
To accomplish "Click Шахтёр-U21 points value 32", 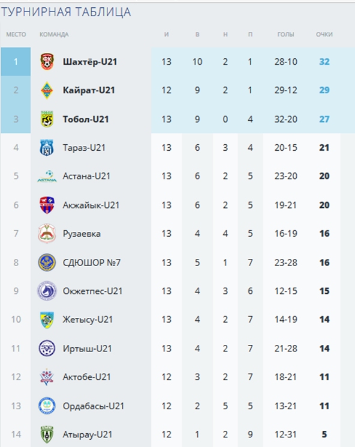I will click(x=324, y=61).
